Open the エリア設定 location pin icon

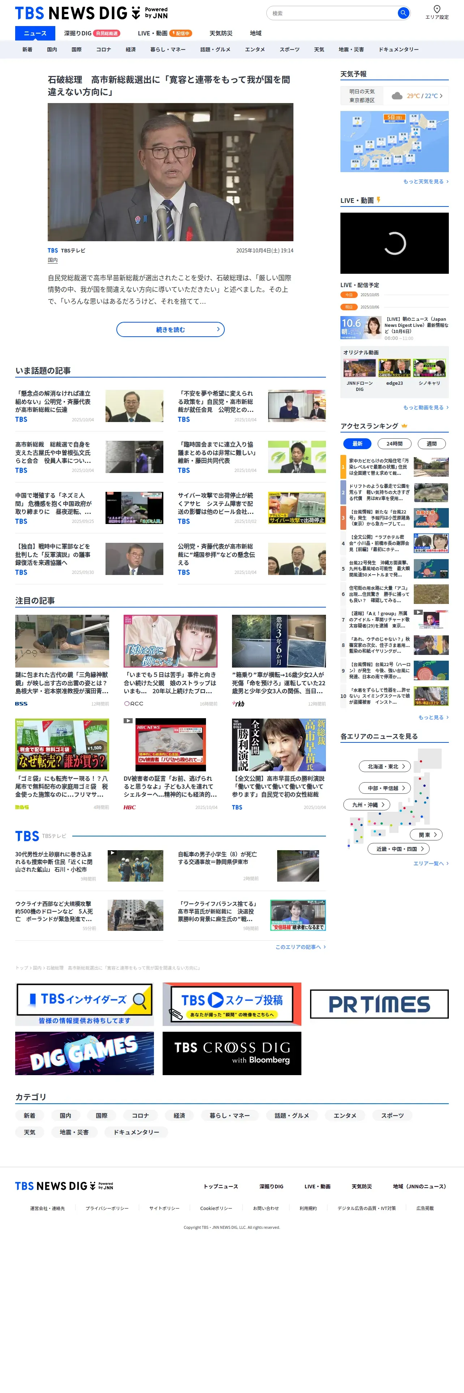coord(437,9)
